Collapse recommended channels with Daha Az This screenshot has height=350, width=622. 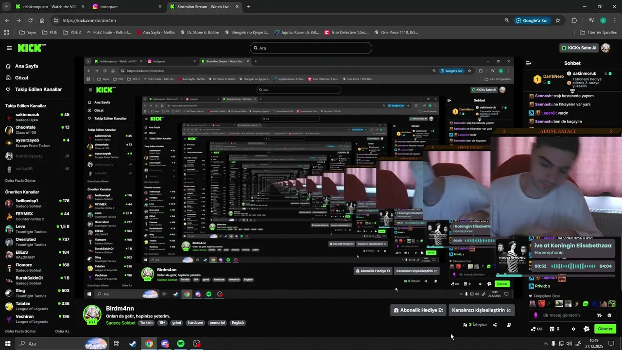[62, 331]
